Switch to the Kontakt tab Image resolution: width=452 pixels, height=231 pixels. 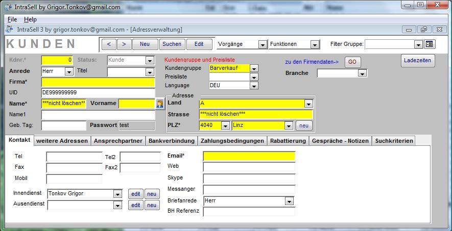(19, 140)
